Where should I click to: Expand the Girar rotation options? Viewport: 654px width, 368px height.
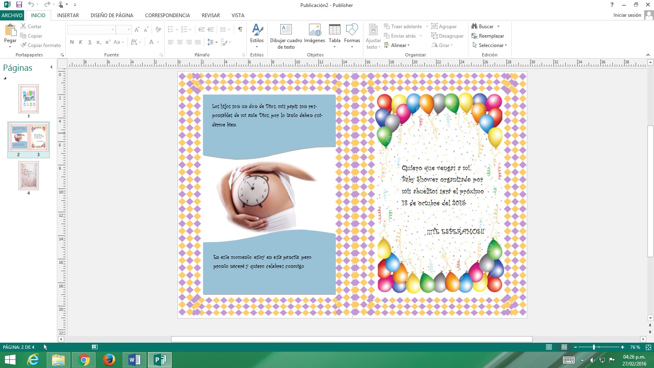click(x=452, y=45)
